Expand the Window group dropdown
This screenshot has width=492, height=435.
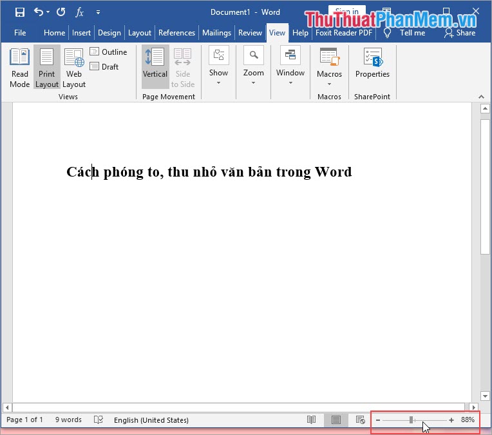pyautogui.click(x=290, y=66)
